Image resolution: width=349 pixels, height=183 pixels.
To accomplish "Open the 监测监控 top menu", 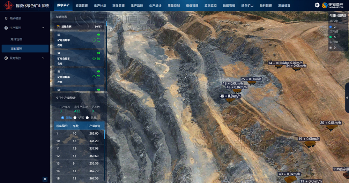I will (210, 6).
